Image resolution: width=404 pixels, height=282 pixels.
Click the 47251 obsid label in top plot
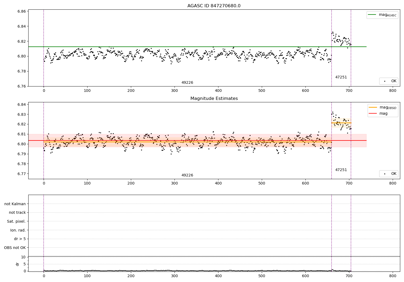[341, 77]
